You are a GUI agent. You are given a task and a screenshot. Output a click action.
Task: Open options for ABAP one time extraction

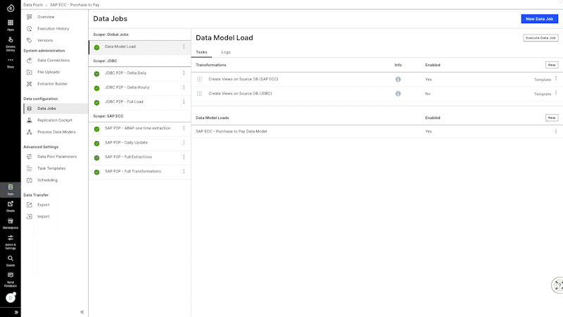pos(184,128)
